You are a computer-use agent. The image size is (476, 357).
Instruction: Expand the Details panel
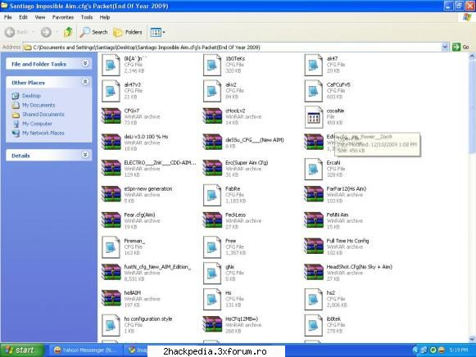point(85,155)
